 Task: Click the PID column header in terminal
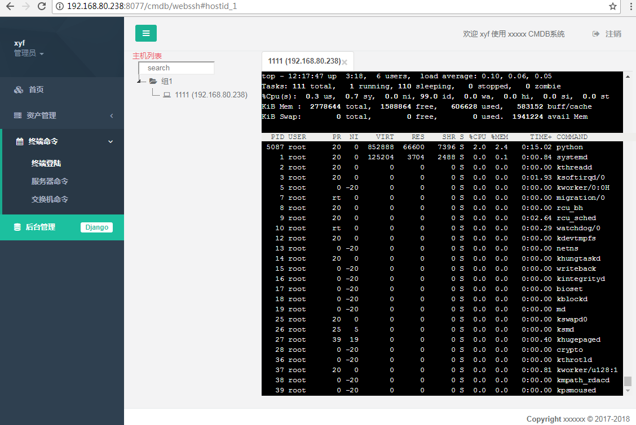277,137
